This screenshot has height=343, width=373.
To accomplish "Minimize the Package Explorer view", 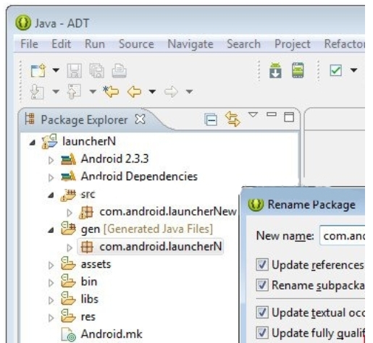I will pyautogui.click(x=272, y=114).
